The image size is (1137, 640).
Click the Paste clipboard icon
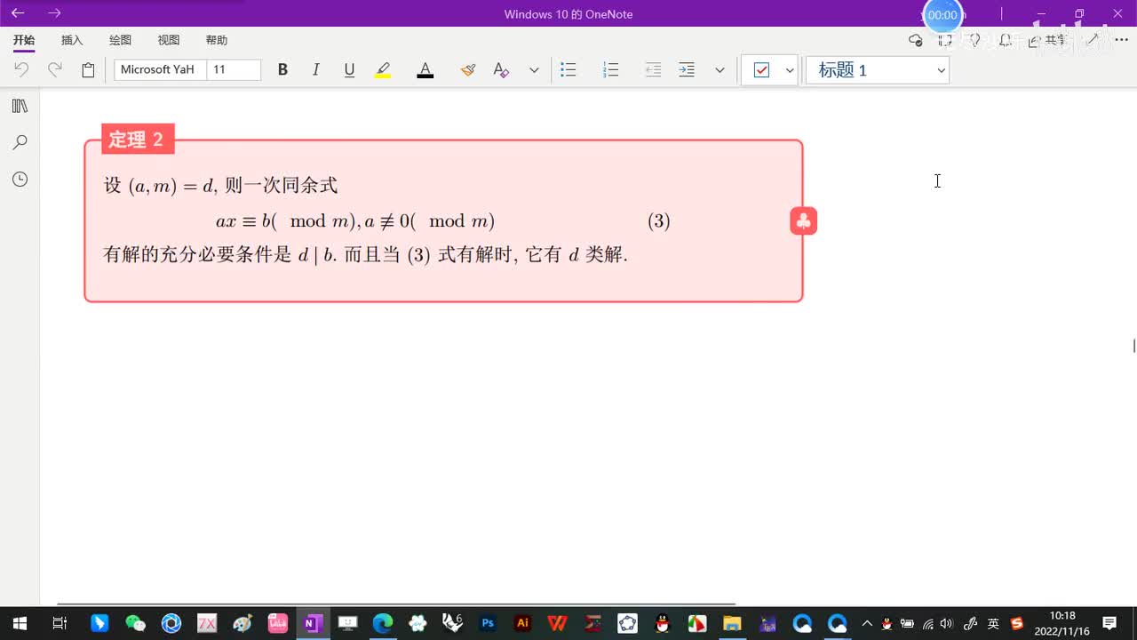(88, 69)
